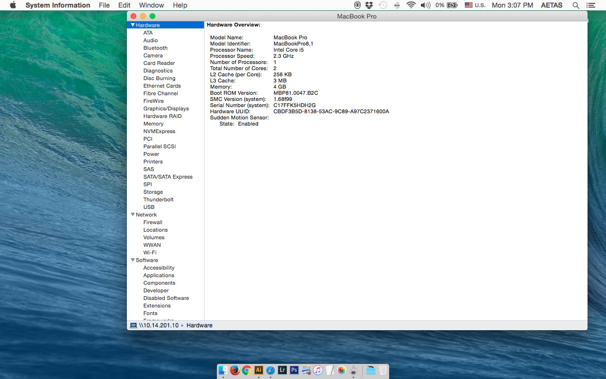606x379 pixels.
Task: Click the Serial Number value C17FFK5HDH2G
Action: (294, 105)
